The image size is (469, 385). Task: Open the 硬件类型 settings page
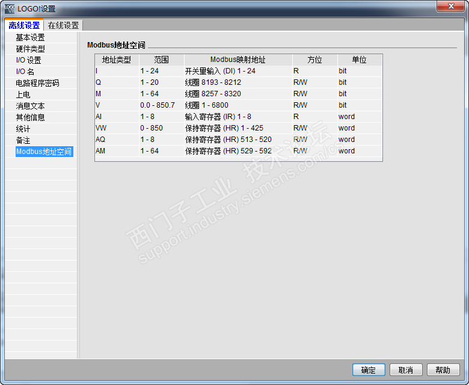(30, 49)
